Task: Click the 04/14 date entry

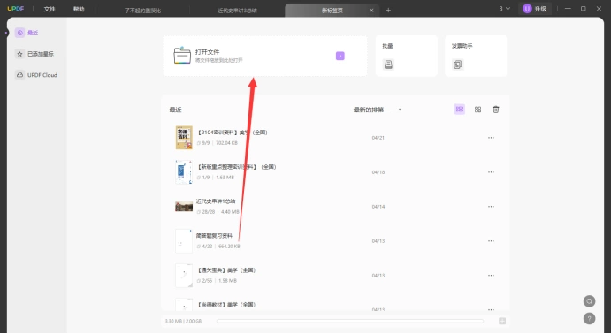Action: 378,206
